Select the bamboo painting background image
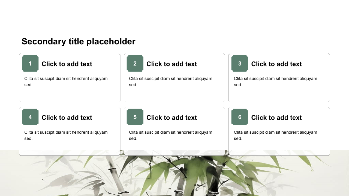Viewport: 349px width, 196px height. 174,177
